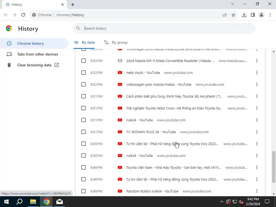Image resolution: width=276 pixels, height=207 pixels.
Task: Switch to the By date tab
Action: click(x=84, y=42)
